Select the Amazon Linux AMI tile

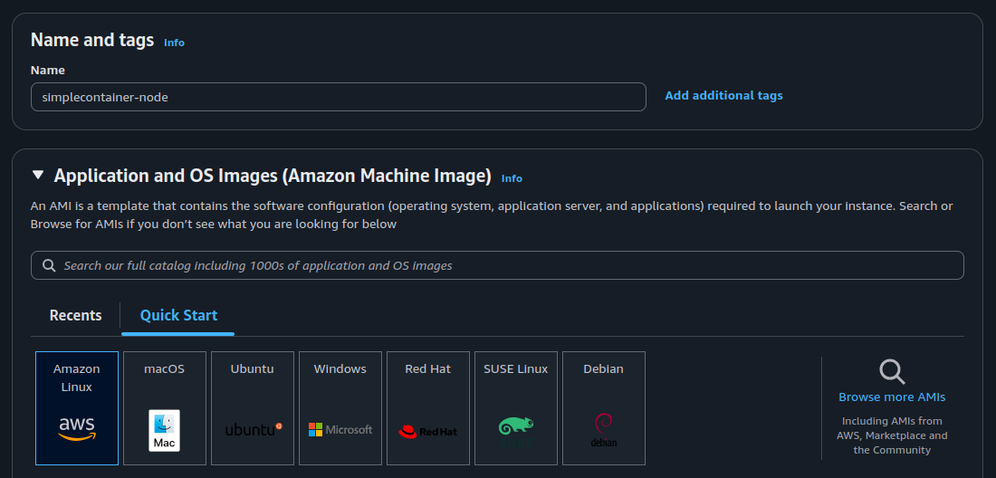pyautogui.click(x=77, y=408)
